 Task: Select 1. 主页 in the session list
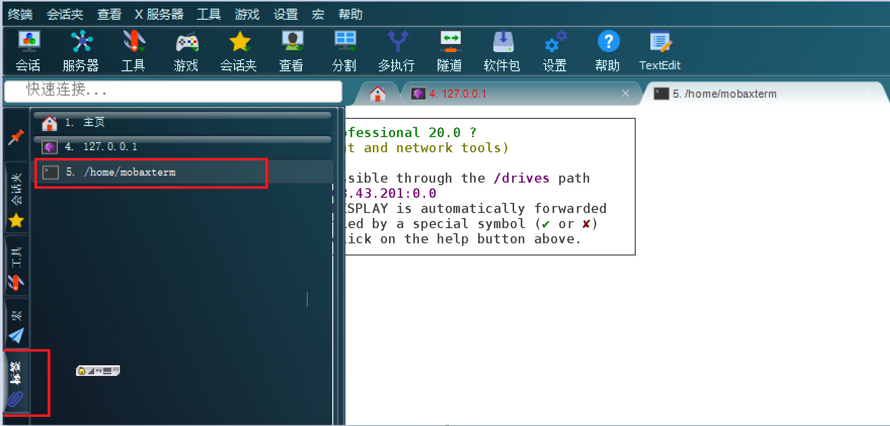tap(182, 122)
